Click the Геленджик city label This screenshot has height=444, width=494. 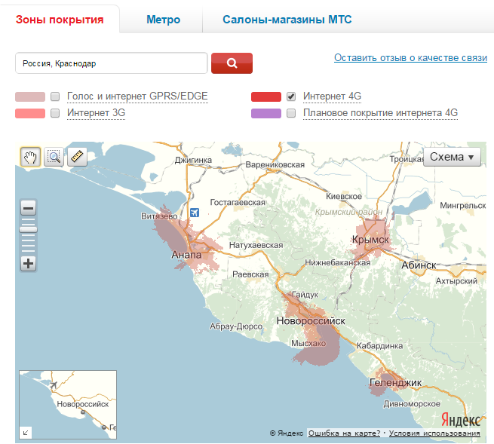[x=395, y=383]
